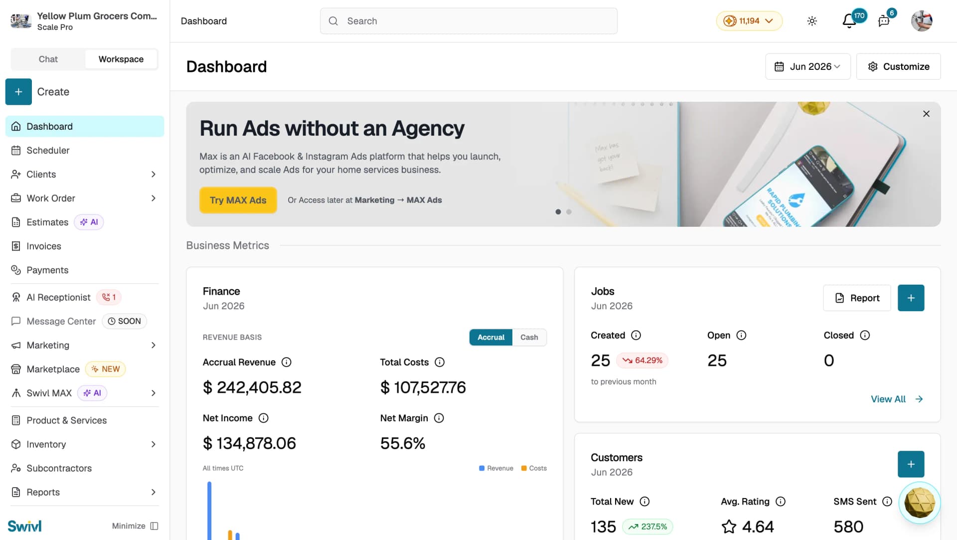Open the Jun 2026 date dropdown

[807, 66]
